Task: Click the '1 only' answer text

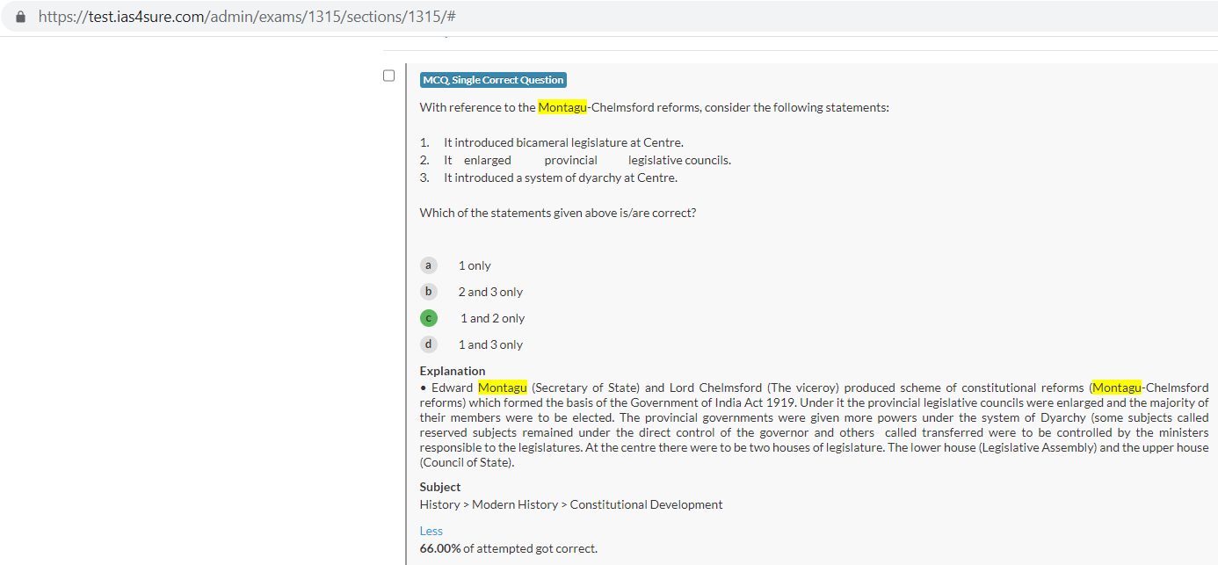Action: pos(475,265)
